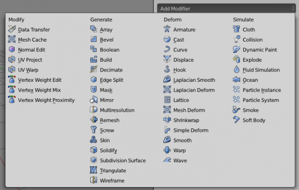Click the Mirror modifier icon
The image size is (299, 190).
(94, 100)
